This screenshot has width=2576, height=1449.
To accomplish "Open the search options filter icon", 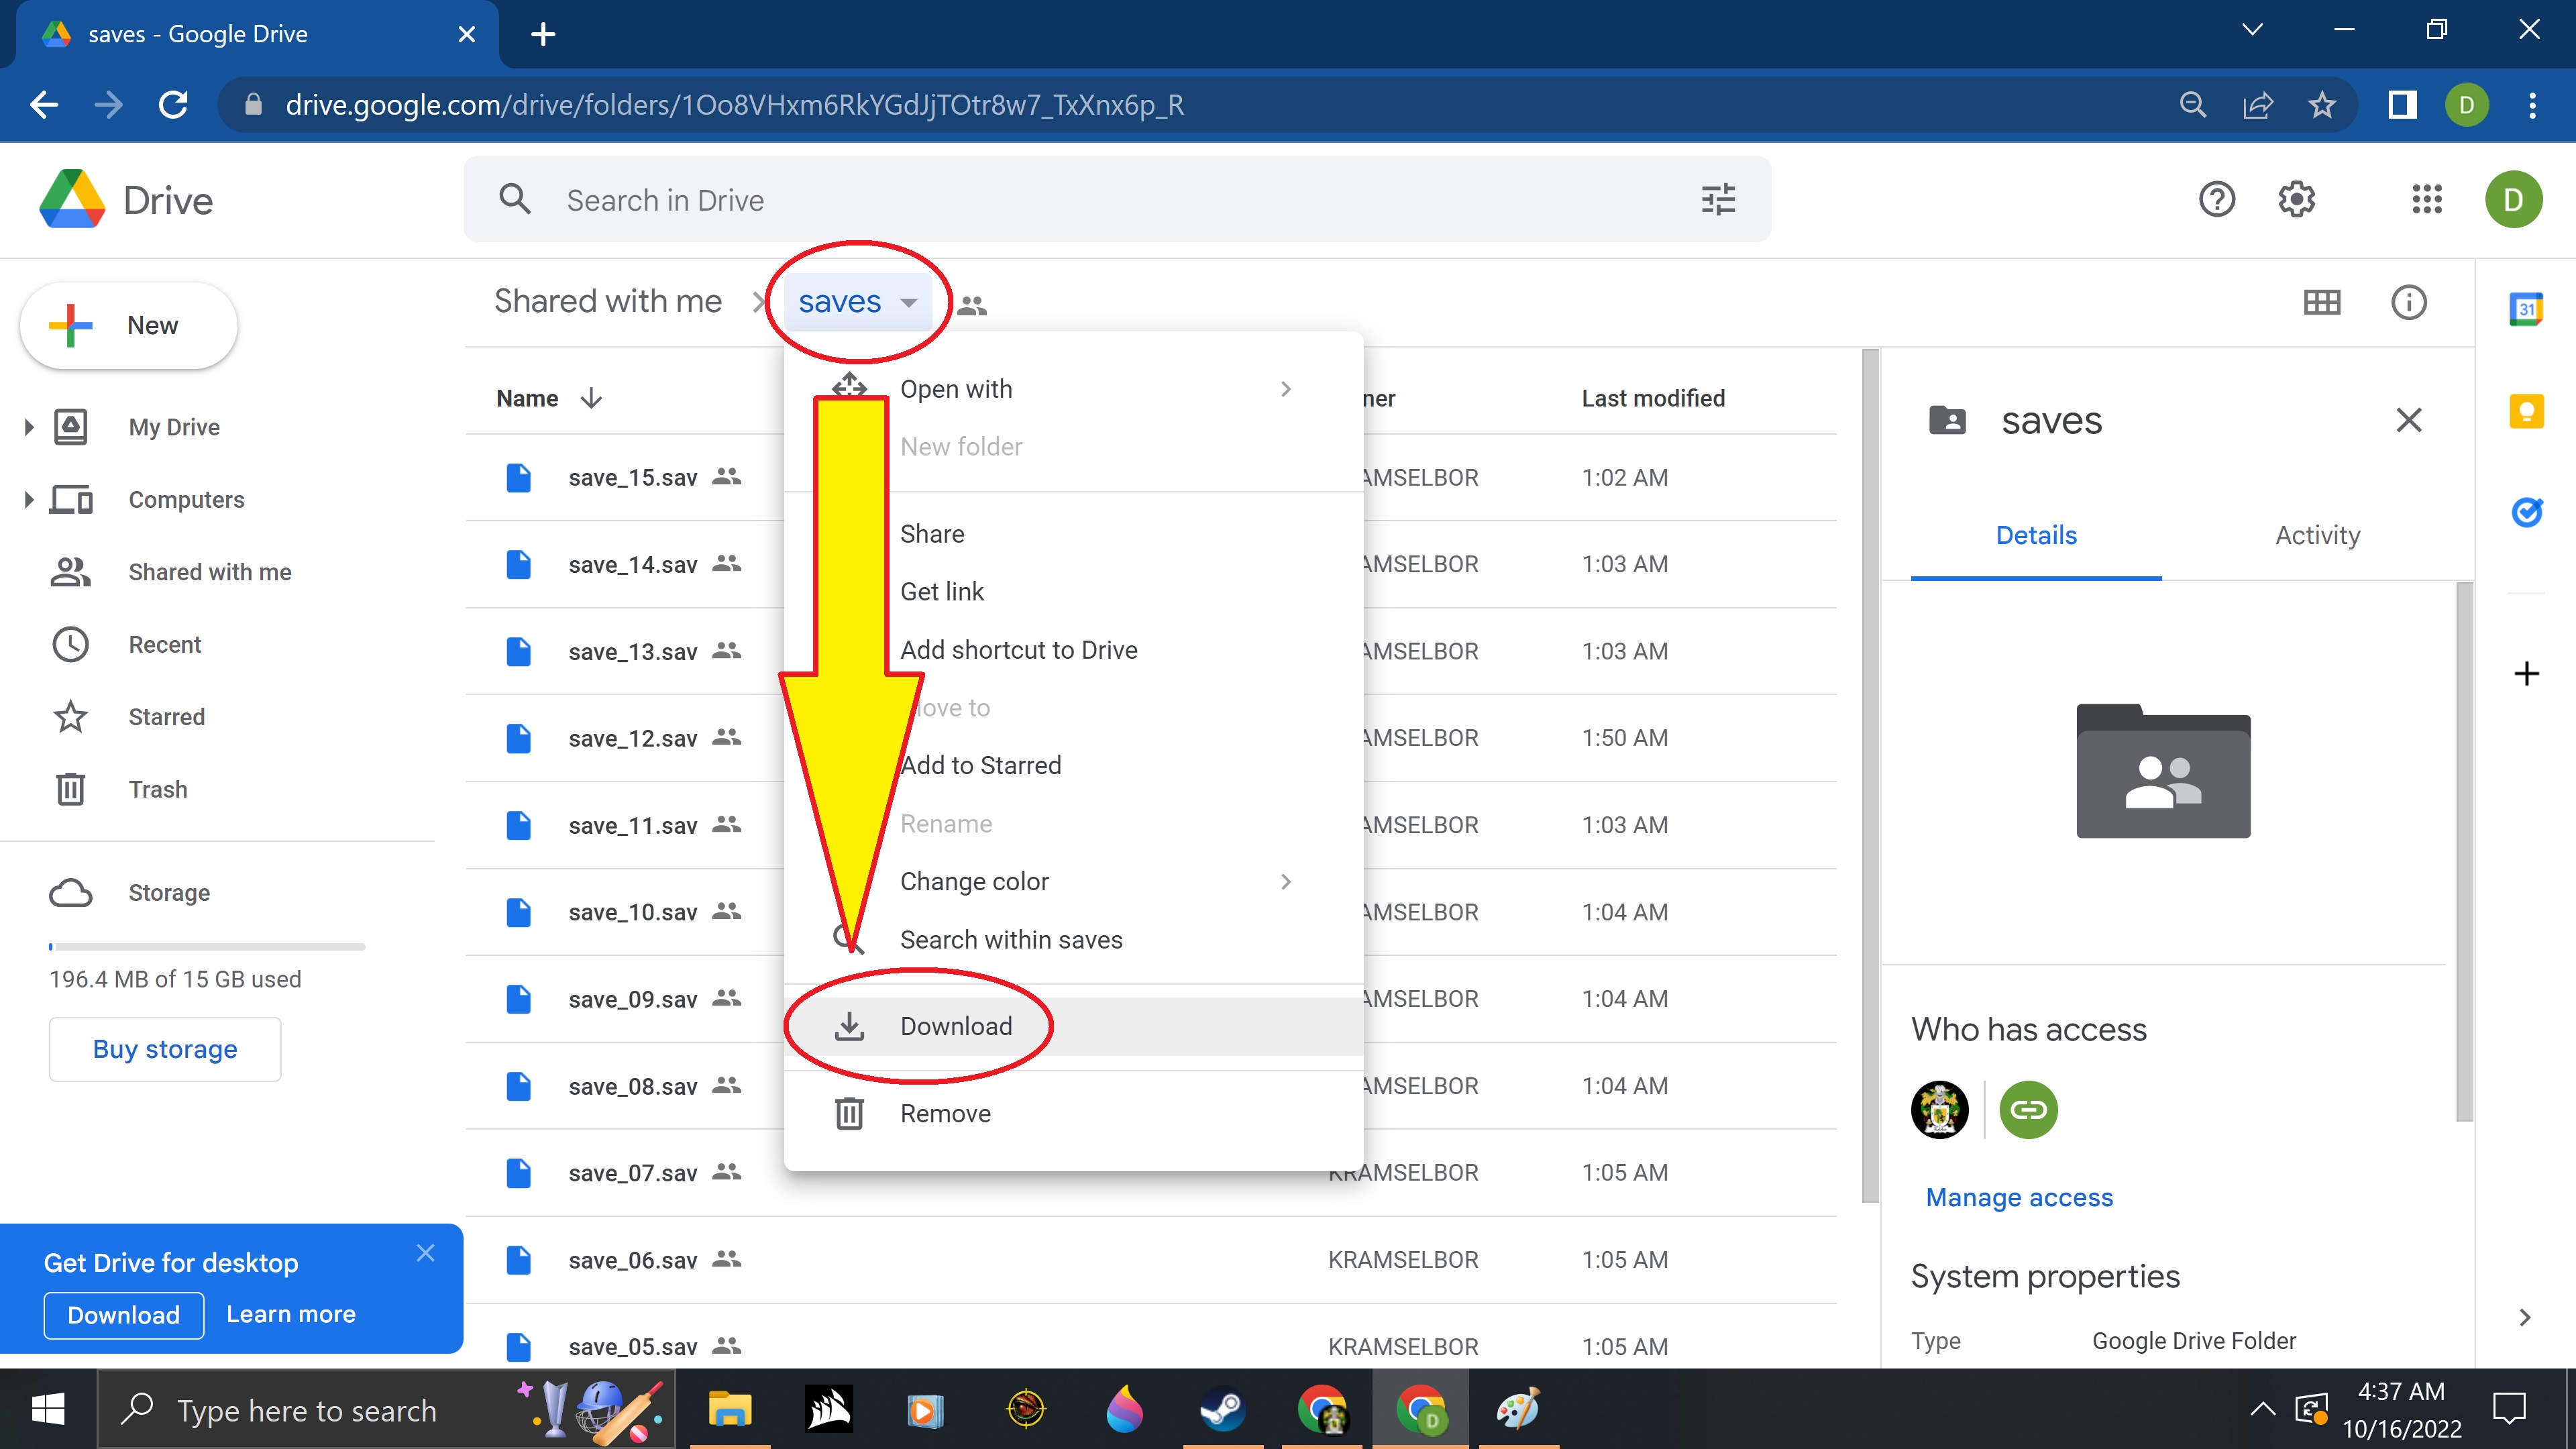I will pyautogui.click(x=1717, y=200).
